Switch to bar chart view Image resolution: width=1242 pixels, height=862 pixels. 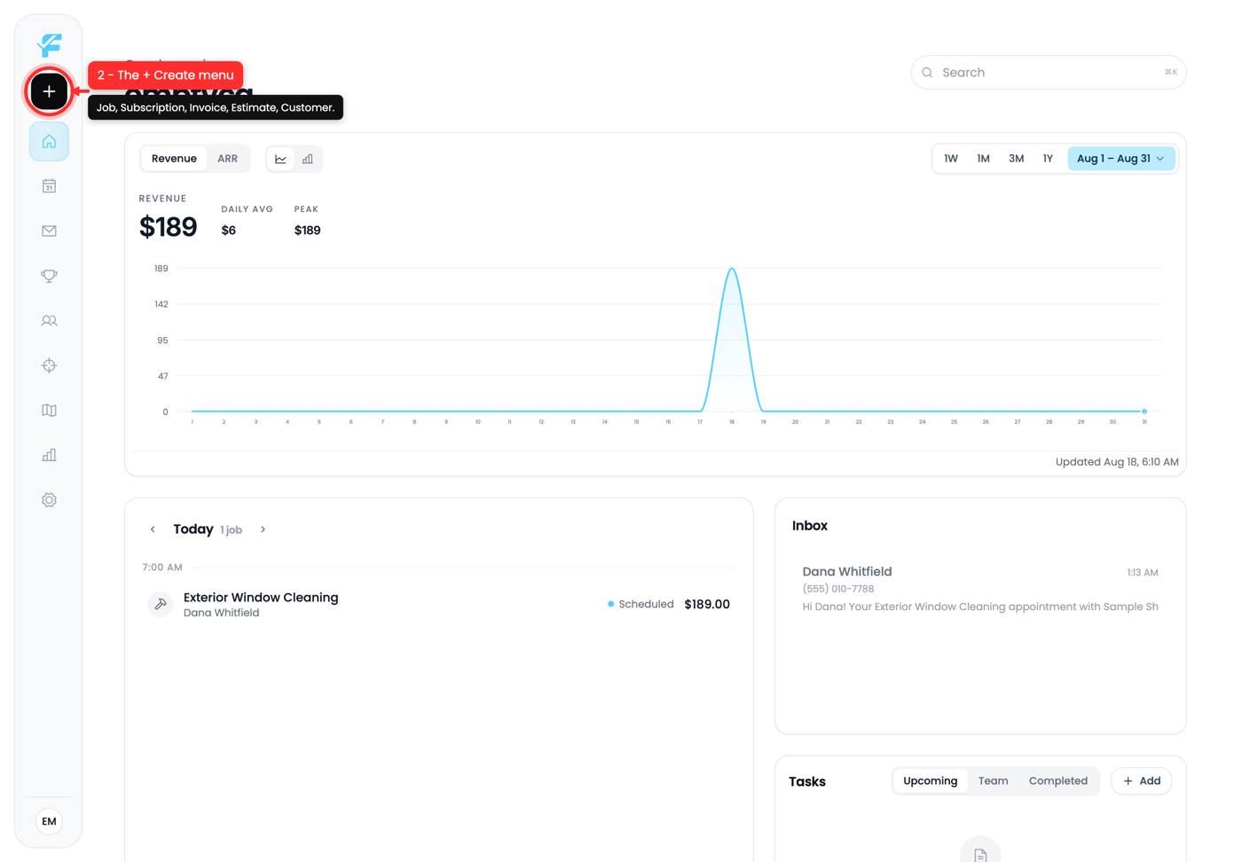[308, 159]
